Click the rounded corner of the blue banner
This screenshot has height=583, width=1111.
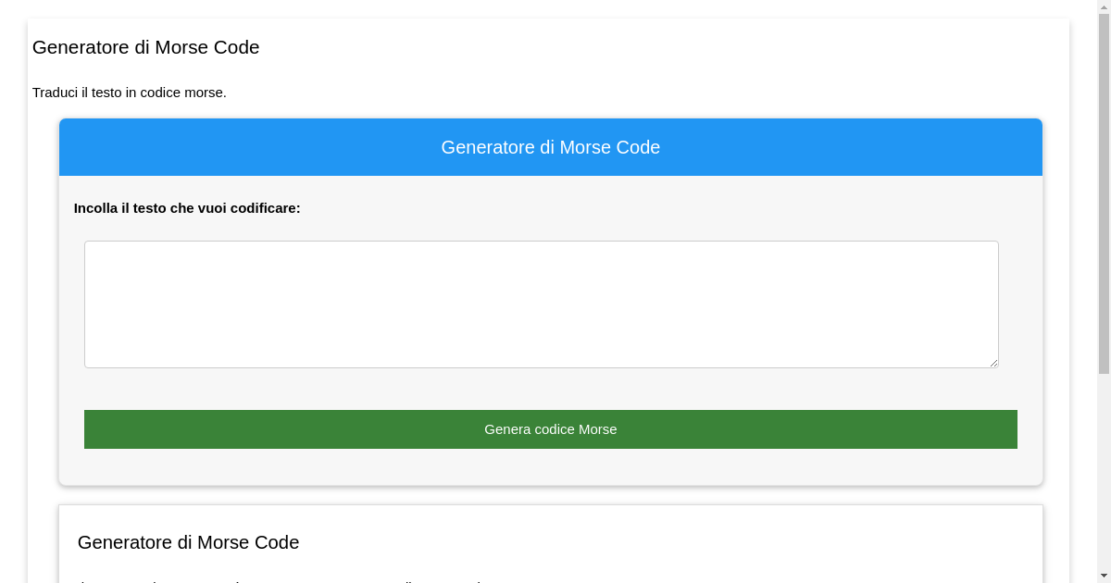pyautogui.click(x=65, y=122)
